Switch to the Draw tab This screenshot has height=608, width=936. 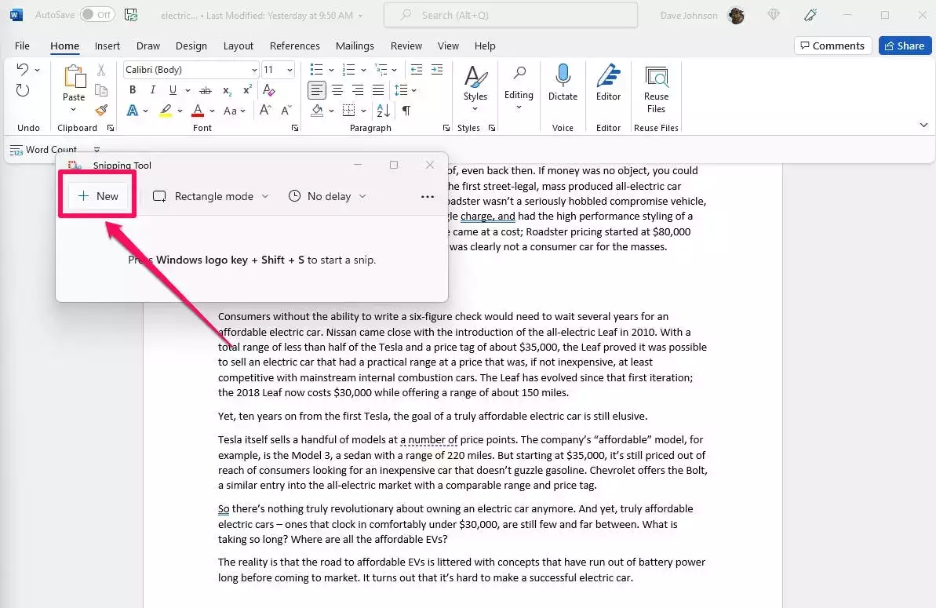tap(148, 46)
